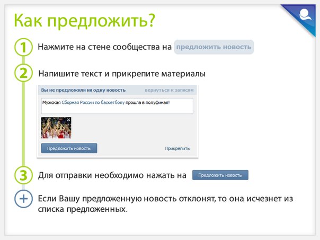Click into the news text input field
Image resolution: width=320 pixels, height=240 pixels.
pos(117,106)
